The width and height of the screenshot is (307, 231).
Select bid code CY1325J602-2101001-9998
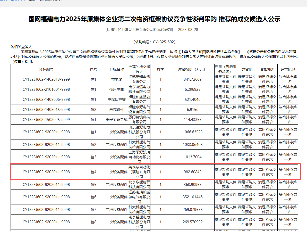[x=46, y=89]
